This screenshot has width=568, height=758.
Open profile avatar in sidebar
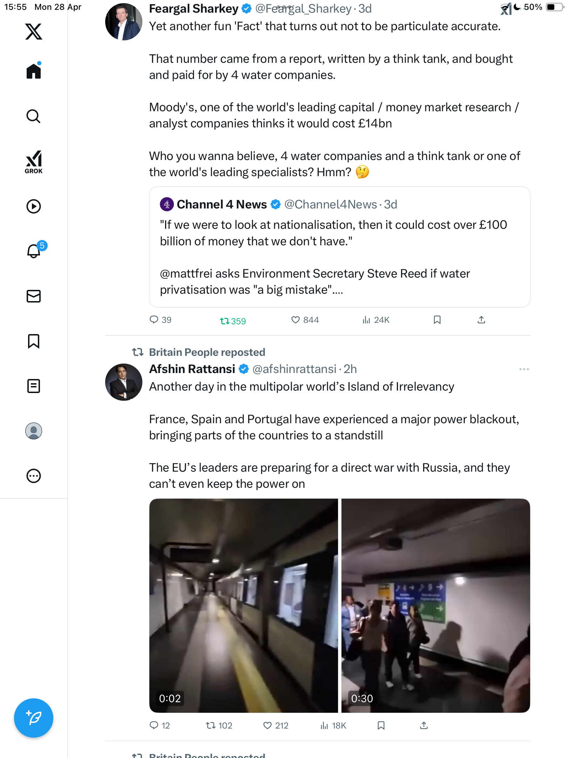(x=34, y=431)
